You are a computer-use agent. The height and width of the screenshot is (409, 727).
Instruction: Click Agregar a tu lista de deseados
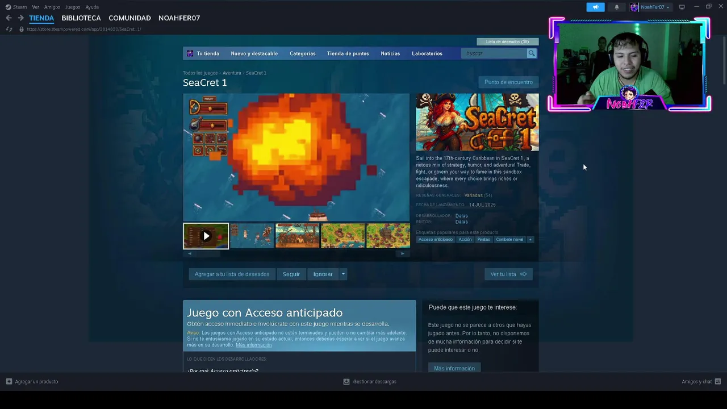[232, 274]
